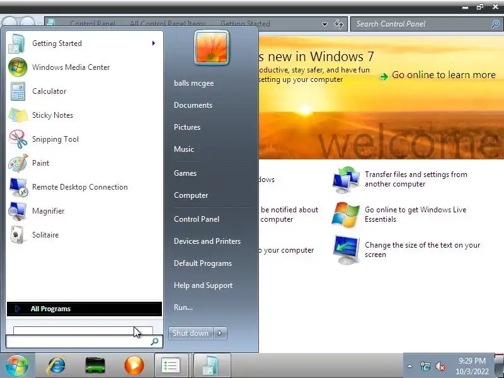Click the user account picture
This screenshot has width=504, height=378.
tap(212, 48)
